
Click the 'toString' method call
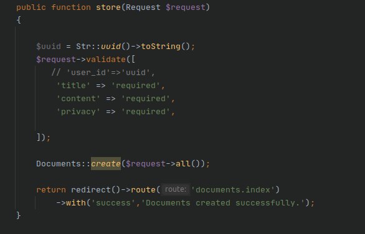[161, 47]
